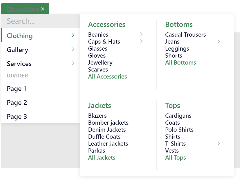Choose Casual Trousers under Bottoms
Image resolution: width=240 pixels, height=180 pixels.
click(x=186, y=35)
